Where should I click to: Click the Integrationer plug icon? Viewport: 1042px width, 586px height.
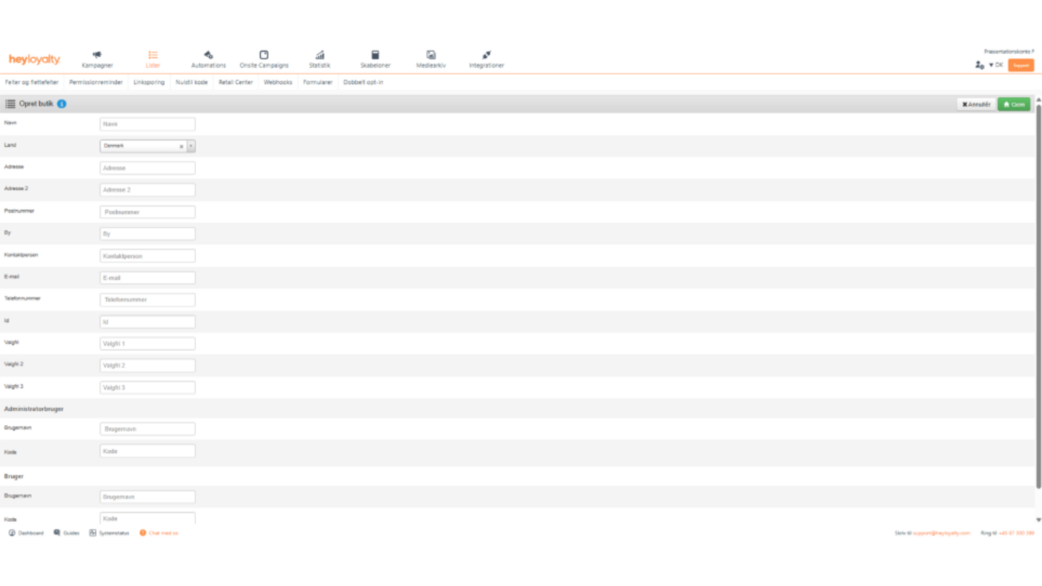[x=487, y=55]
